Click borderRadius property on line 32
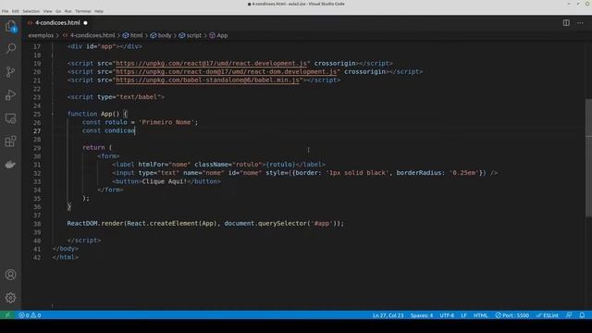This screenshot has height=333, width=592. [x=419, y=173]
